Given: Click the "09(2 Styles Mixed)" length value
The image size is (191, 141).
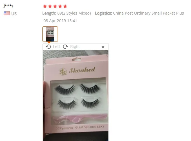Looking at the screenshot, I should [74, 13].
